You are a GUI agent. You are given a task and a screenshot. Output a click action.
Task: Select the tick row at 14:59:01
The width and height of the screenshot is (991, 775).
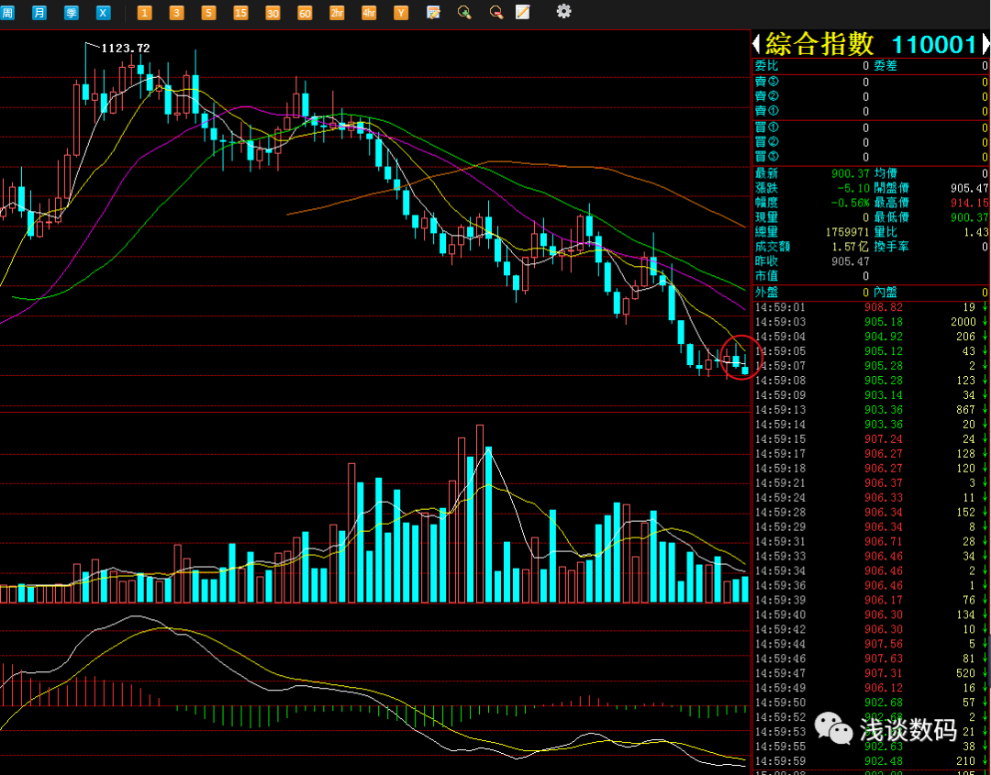point(871,307)
